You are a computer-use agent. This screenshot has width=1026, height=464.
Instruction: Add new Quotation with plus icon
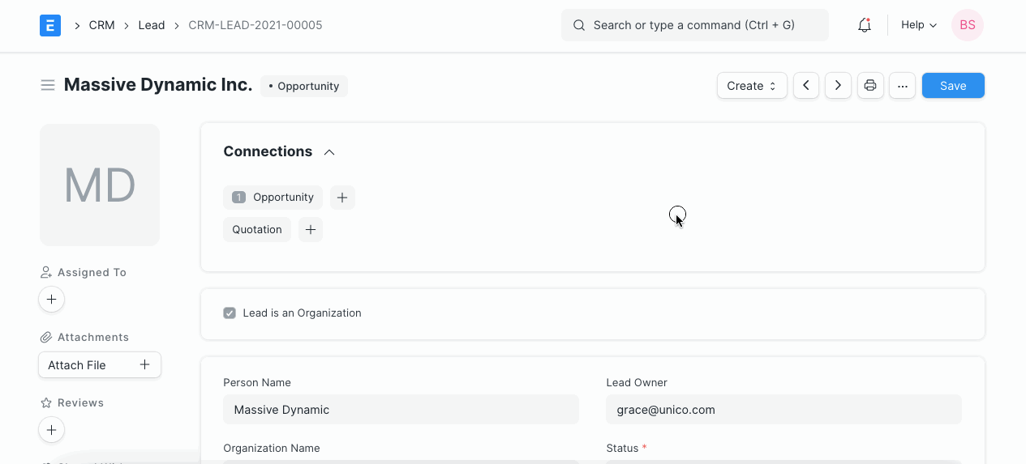[x=311, y=230]
